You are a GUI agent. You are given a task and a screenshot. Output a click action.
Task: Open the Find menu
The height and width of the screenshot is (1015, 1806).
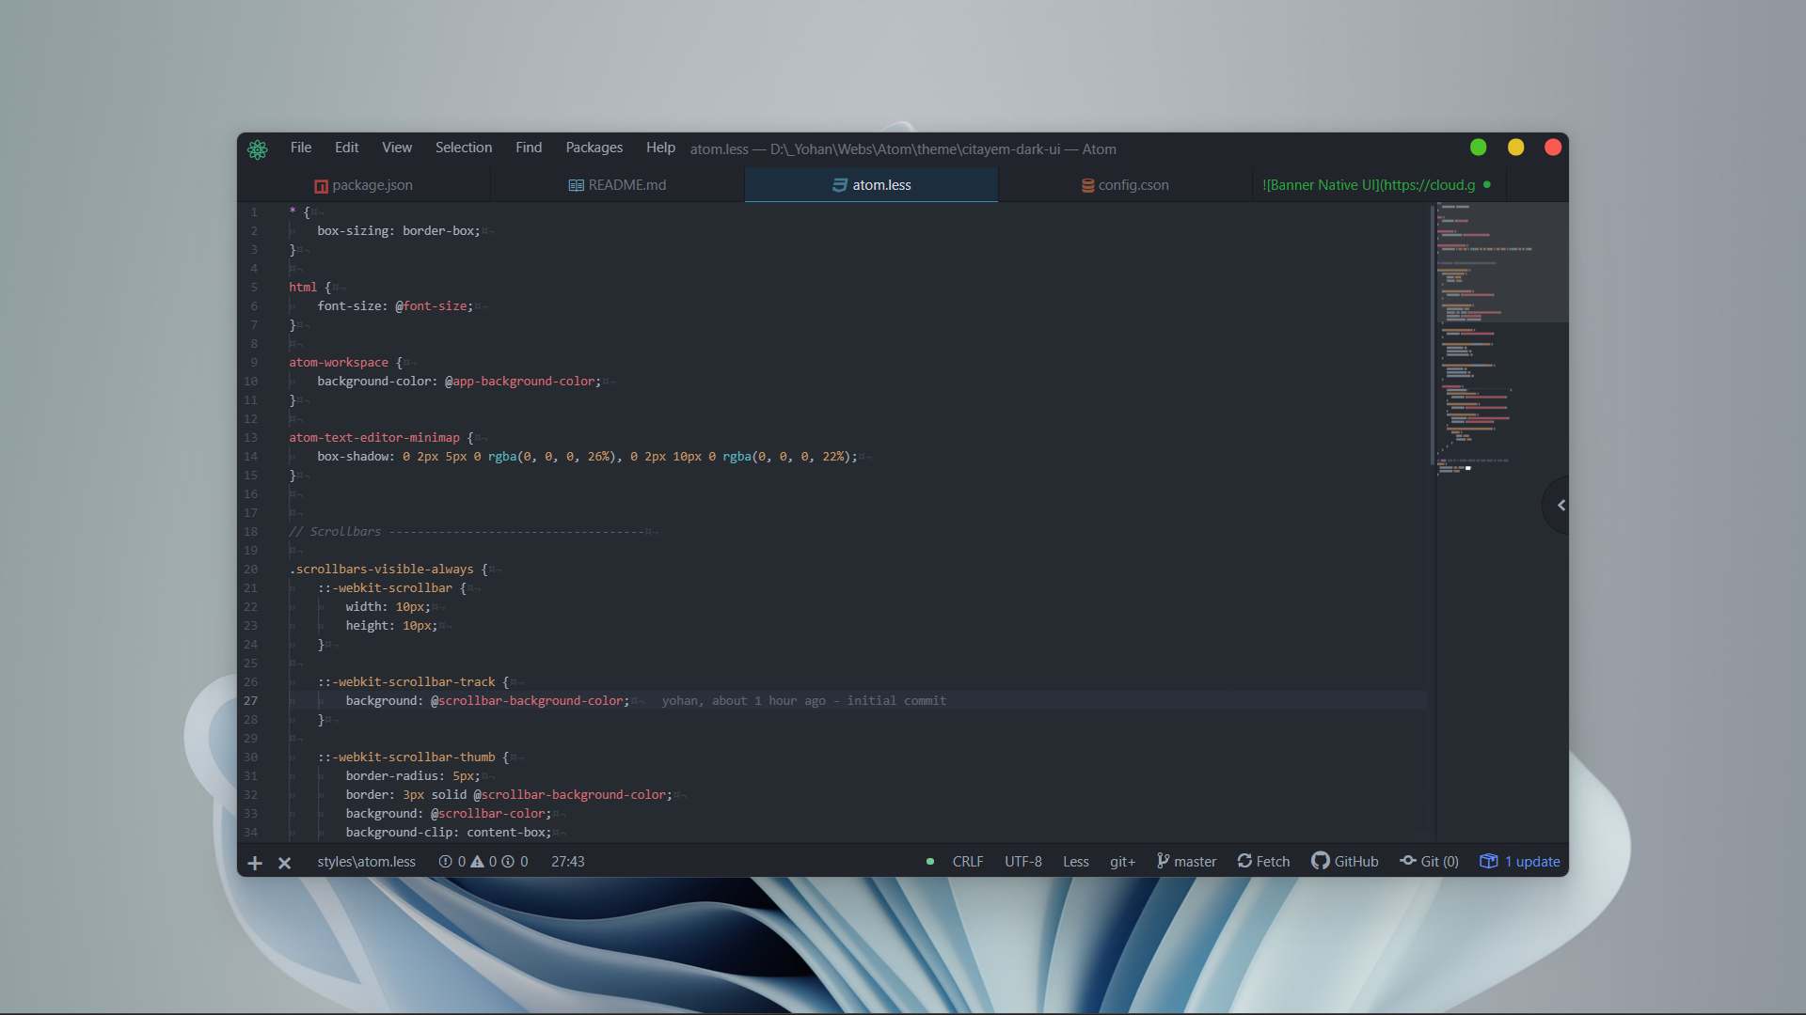tap(529, 148)
